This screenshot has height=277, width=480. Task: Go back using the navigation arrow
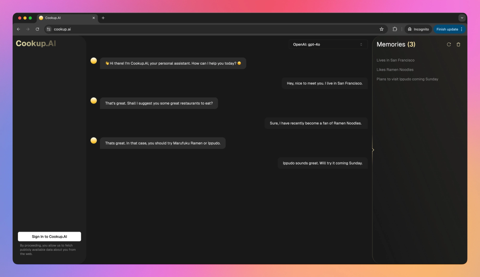coord(18,29)
